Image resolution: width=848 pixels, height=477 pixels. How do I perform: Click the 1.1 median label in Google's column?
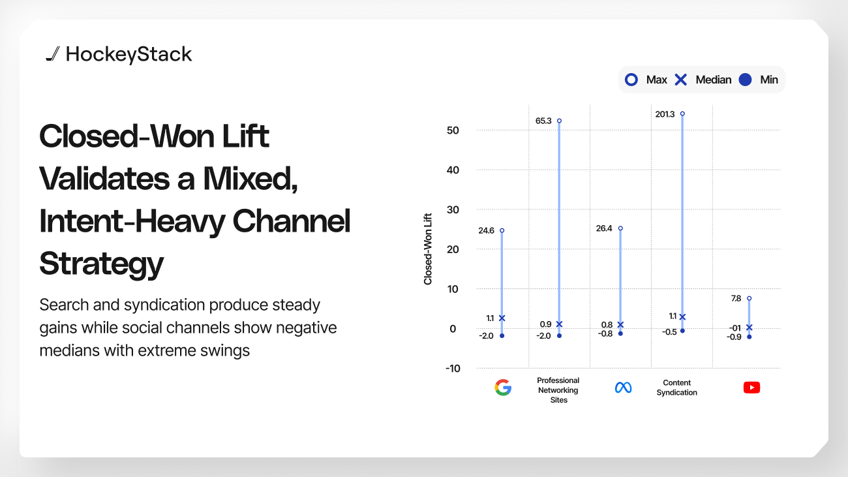(x=490, y=318)
